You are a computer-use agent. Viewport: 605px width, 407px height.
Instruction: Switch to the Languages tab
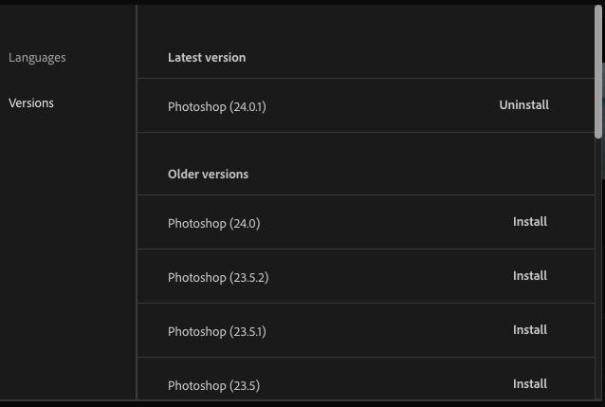37,58
